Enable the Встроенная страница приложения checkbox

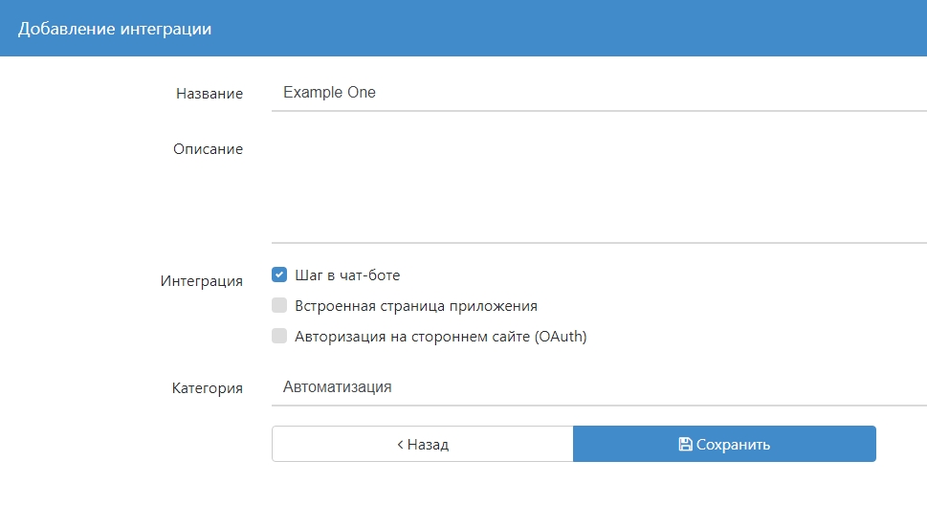279,306
